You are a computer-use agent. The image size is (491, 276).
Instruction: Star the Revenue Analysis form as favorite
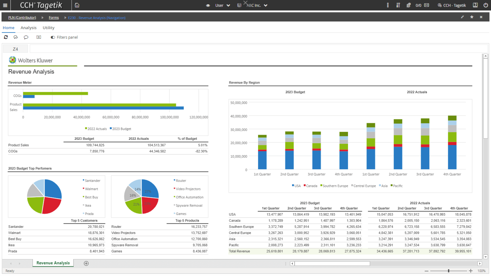click(x=471, y=17)
